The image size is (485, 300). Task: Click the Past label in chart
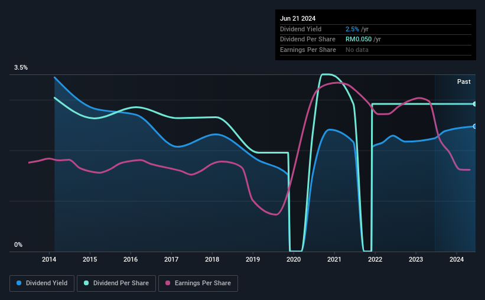[x=464, y=81]
